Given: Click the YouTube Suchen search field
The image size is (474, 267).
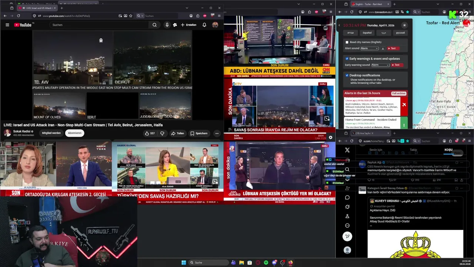Looking at the screenshot, I should [x=99, y=25].
